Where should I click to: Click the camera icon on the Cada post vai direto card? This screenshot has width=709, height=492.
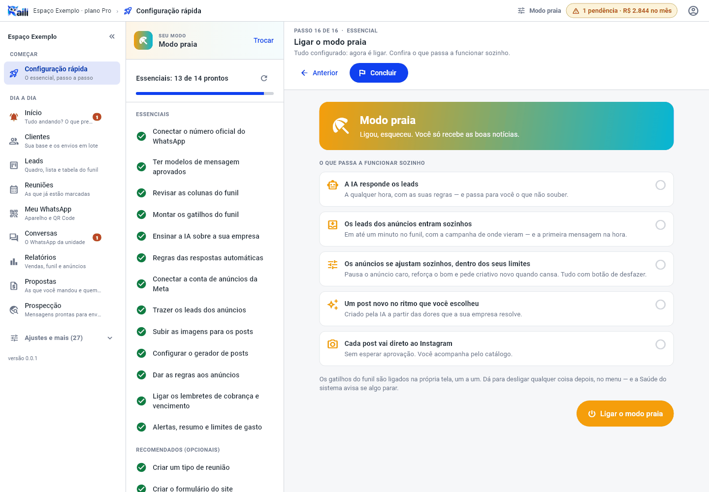[333, 344]
